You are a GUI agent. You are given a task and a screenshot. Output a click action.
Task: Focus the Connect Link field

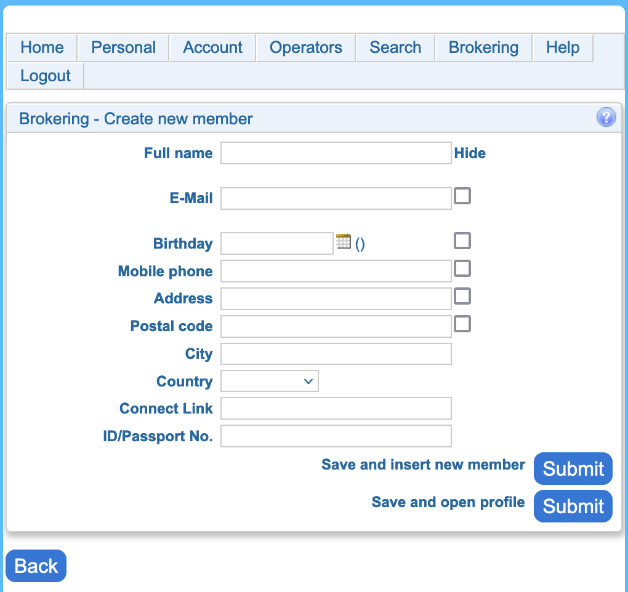point(336,408)
